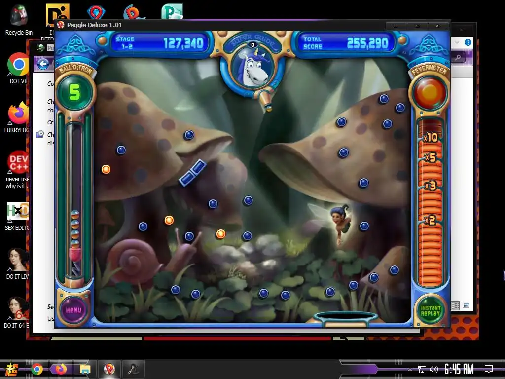
Task: Click the blue help icon in the background window
Action: [x=468, y=42]
